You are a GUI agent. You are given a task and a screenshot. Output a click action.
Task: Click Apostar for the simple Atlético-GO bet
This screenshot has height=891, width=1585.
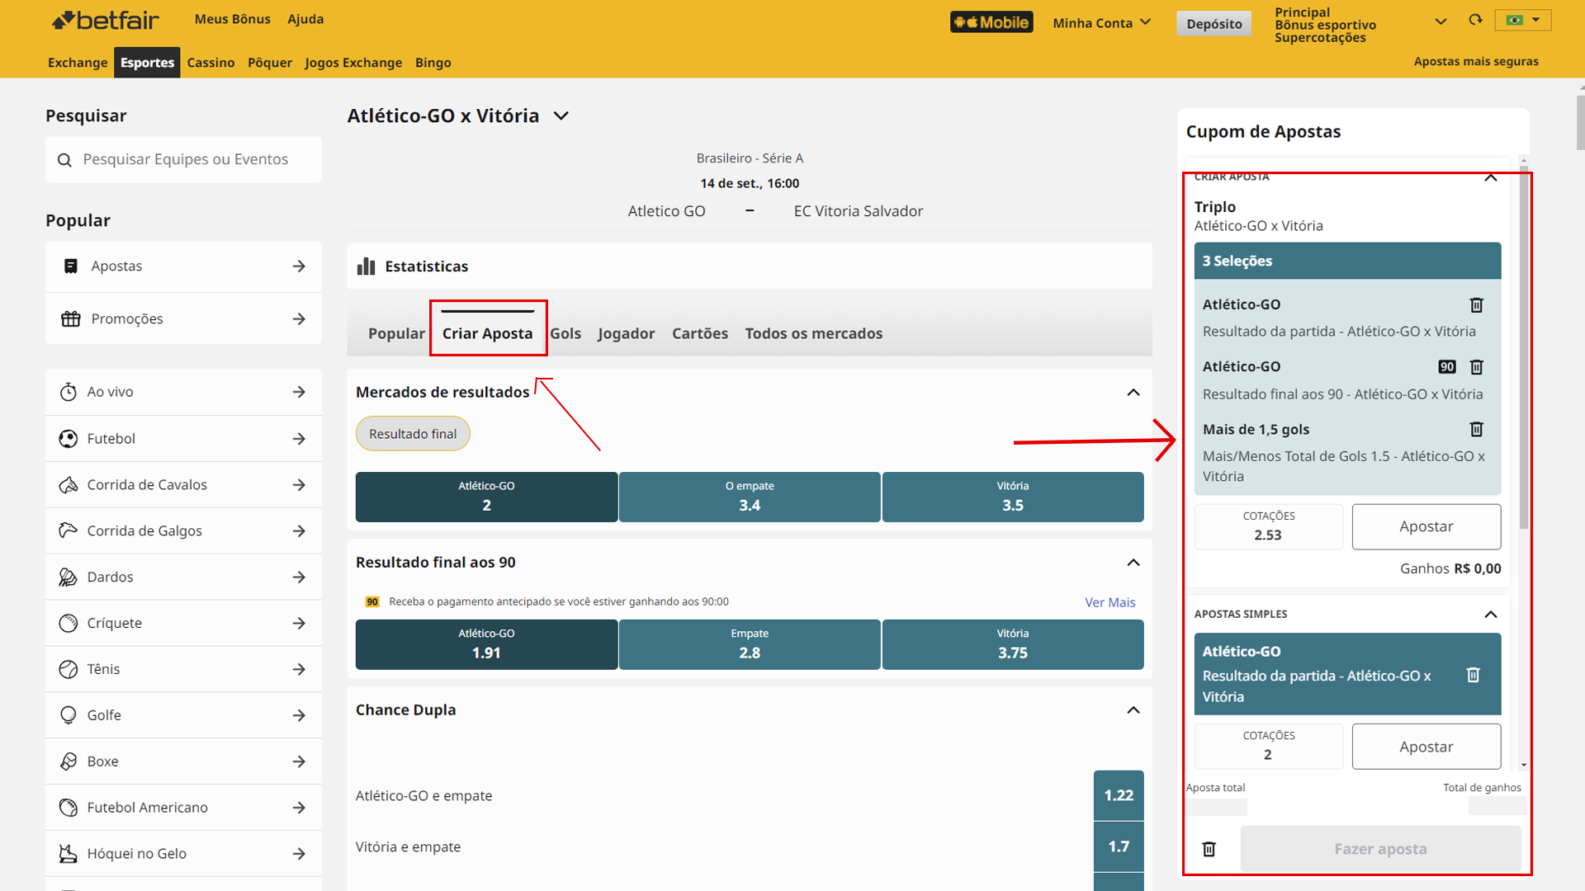[1426, 747]
